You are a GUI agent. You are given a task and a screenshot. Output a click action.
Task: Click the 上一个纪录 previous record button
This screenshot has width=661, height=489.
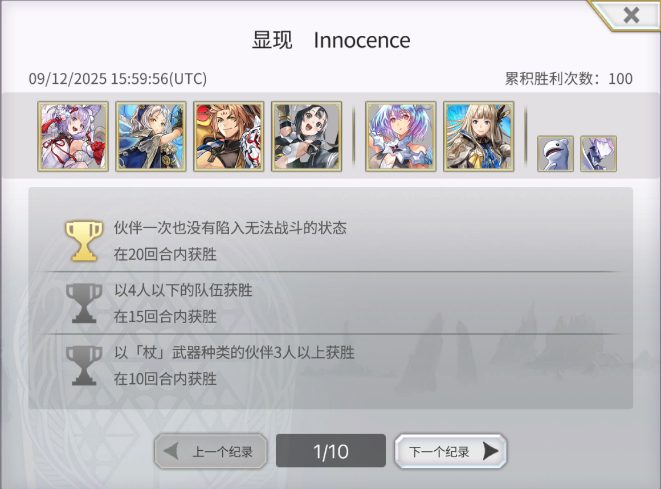click(x=211, y=451)
